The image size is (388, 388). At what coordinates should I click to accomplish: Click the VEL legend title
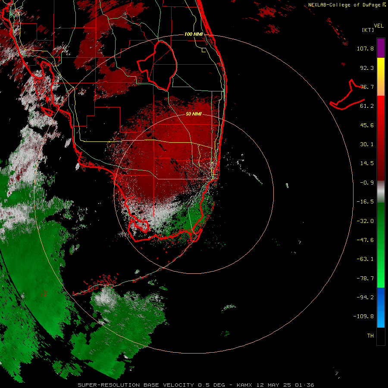coord(379,26)
